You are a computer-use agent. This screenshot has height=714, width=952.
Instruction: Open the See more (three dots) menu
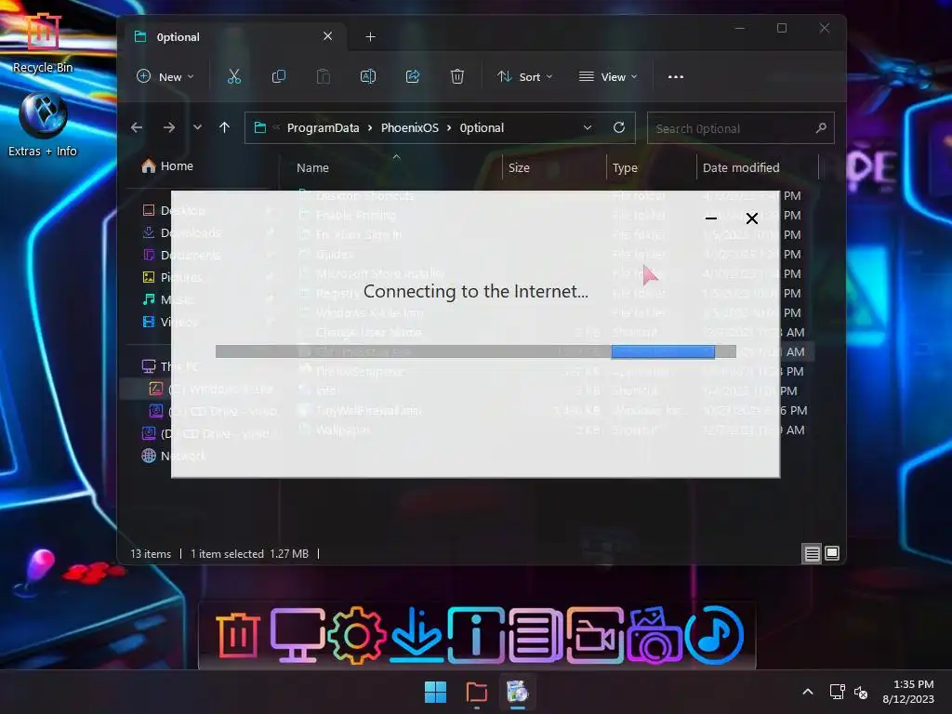(x=676, y=76)
